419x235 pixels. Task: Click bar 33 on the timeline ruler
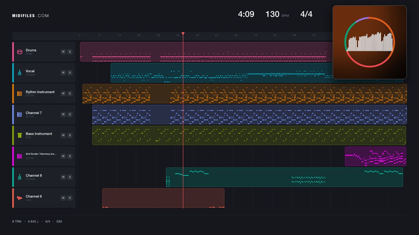coord(158,35)
